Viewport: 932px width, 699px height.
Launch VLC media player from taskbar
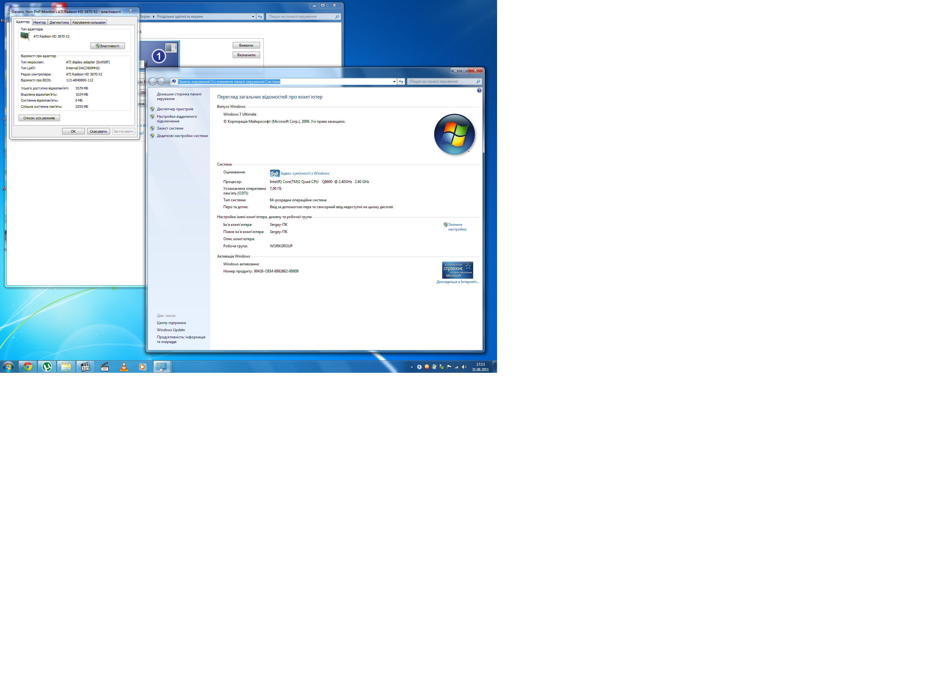pos(124,367)
